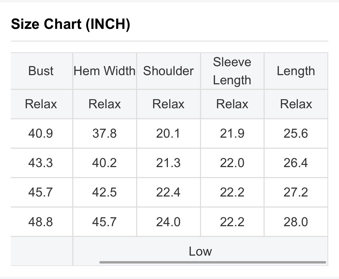Click the horizontal scrollbar under the table

coord(213,262)
